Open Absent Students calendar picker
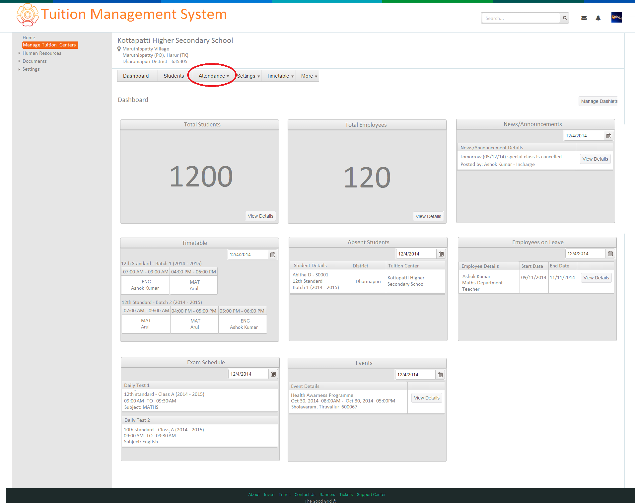The width and height of the screenshot is (635, 503). point(441,254)
